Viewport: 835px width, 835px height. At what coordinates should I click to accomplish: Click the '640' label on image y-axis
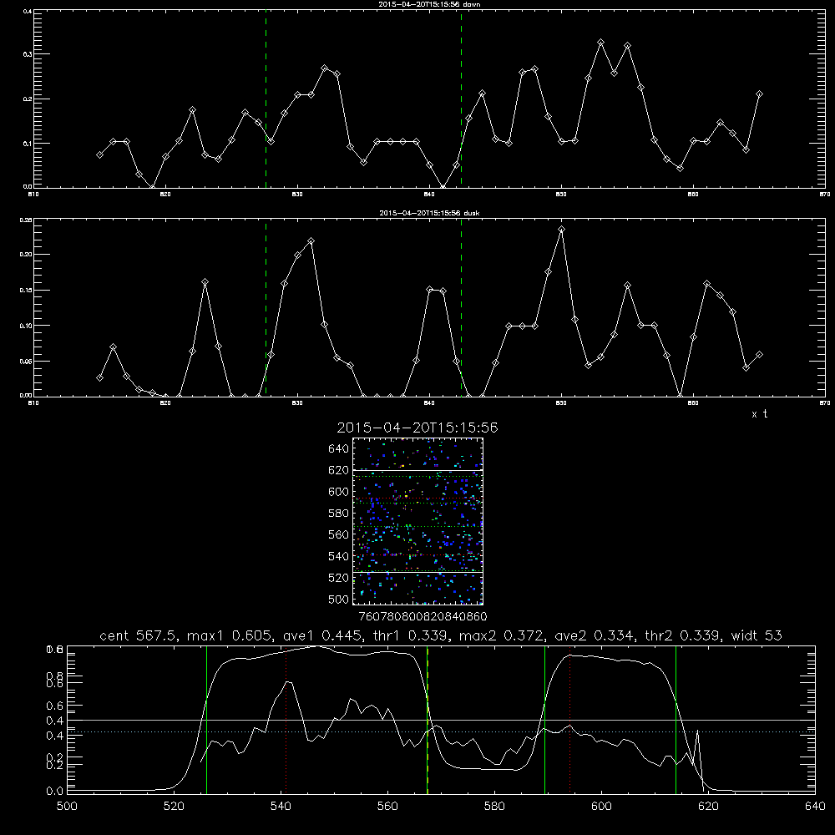(x=339, y=449)
